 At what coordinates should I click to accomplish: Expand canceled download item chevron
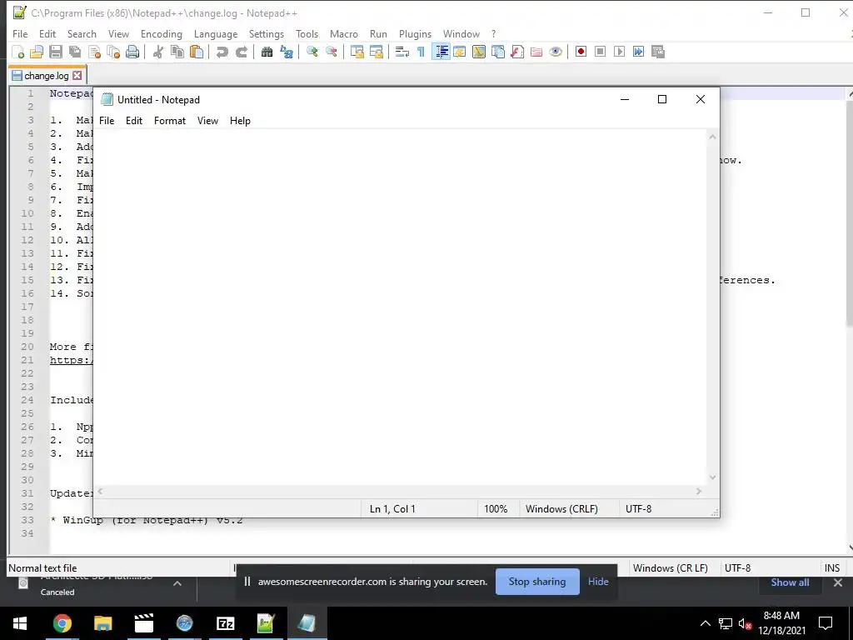point(177,583)
